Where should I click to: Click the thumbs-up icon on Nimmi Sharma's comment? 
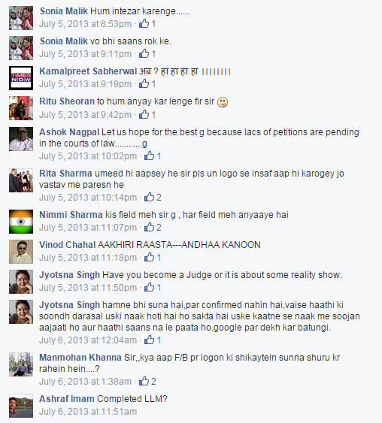(150, 227)
